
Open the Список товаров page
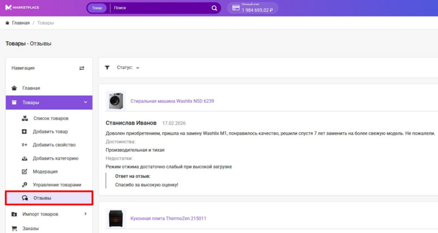click(x=51, y=118)
